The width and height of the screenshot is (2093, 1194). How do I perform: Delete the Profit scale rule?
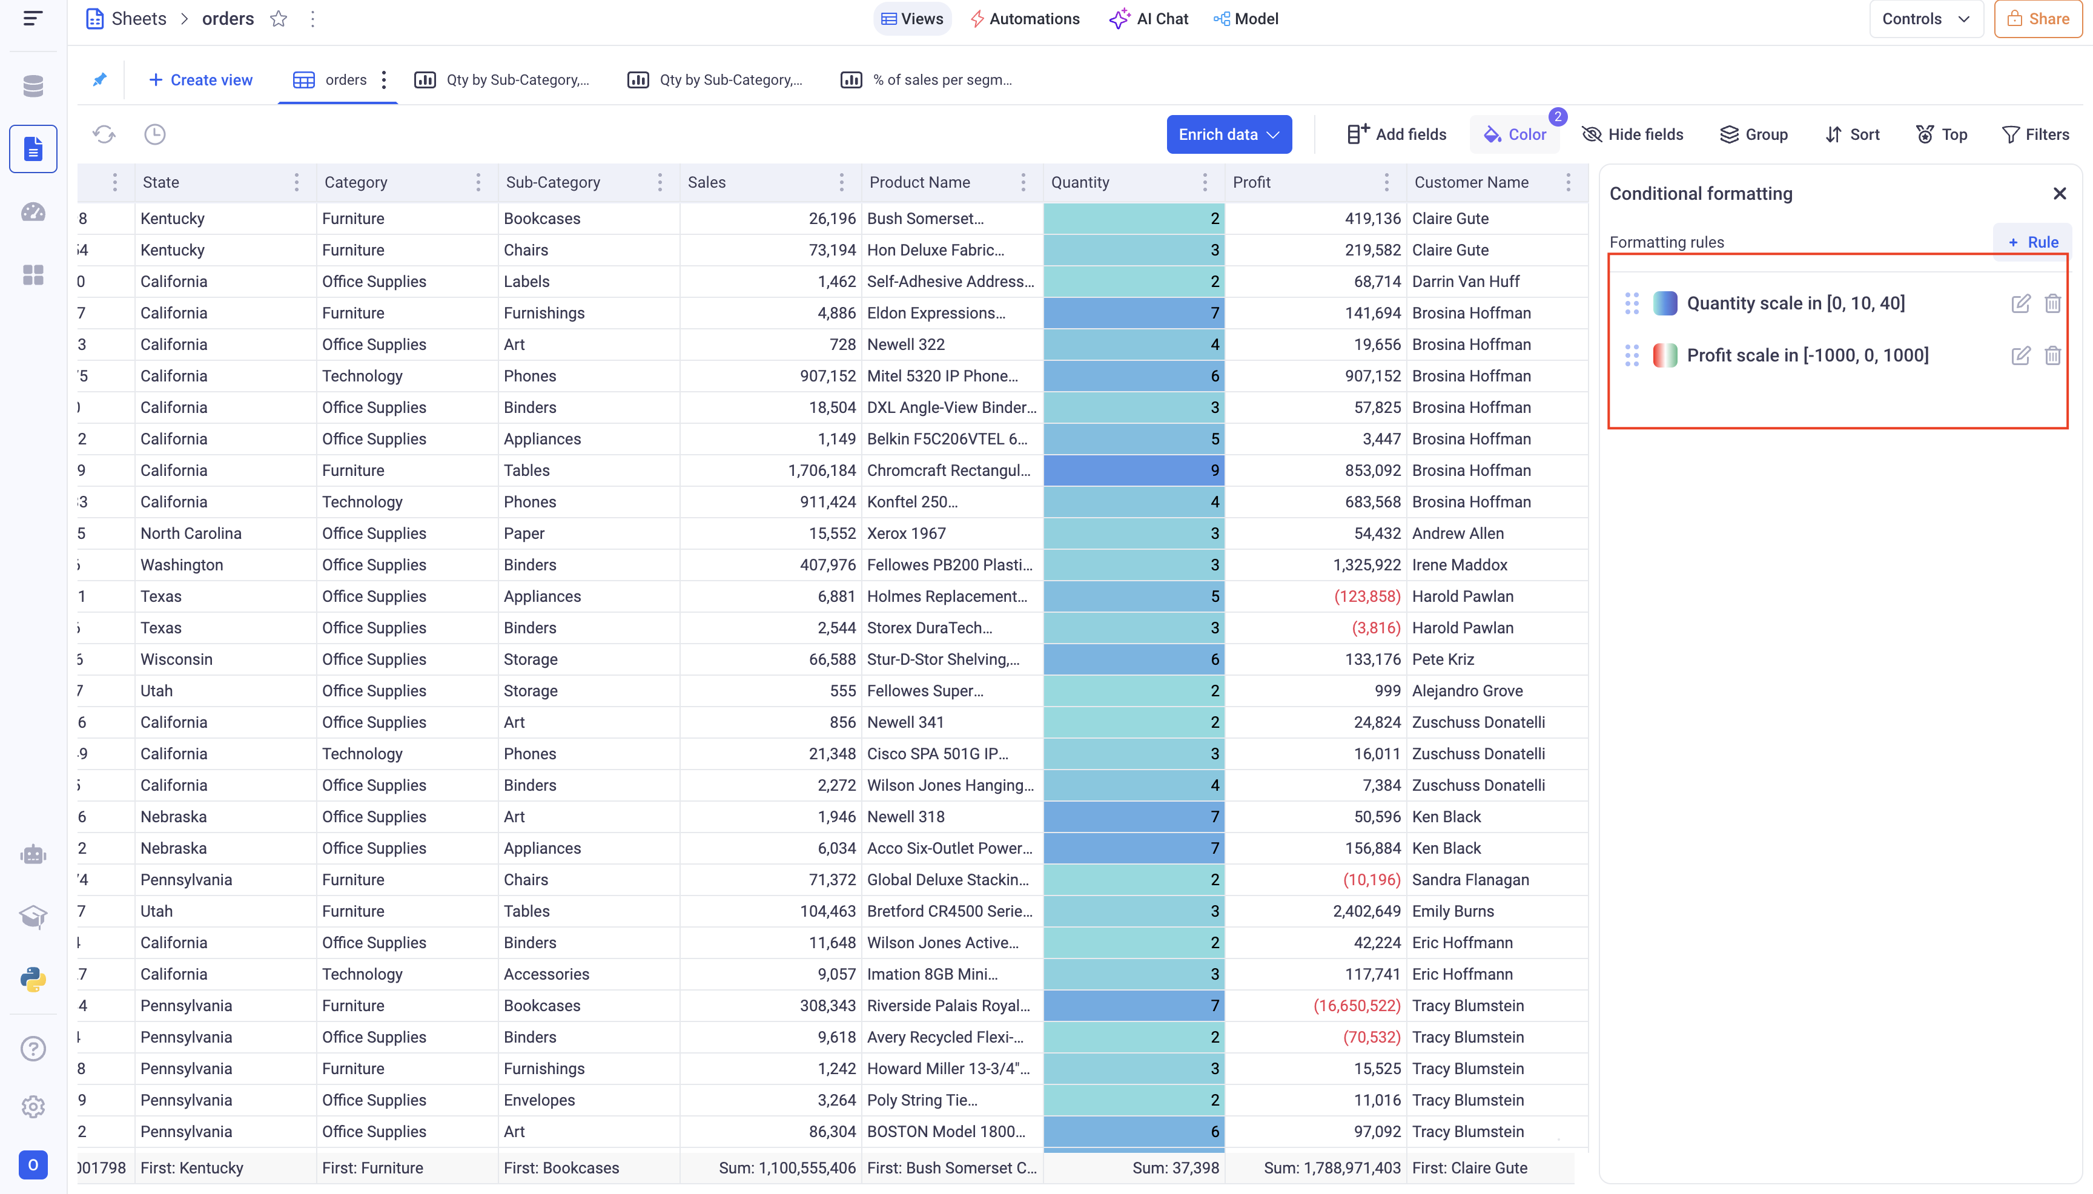(2053, 355)
